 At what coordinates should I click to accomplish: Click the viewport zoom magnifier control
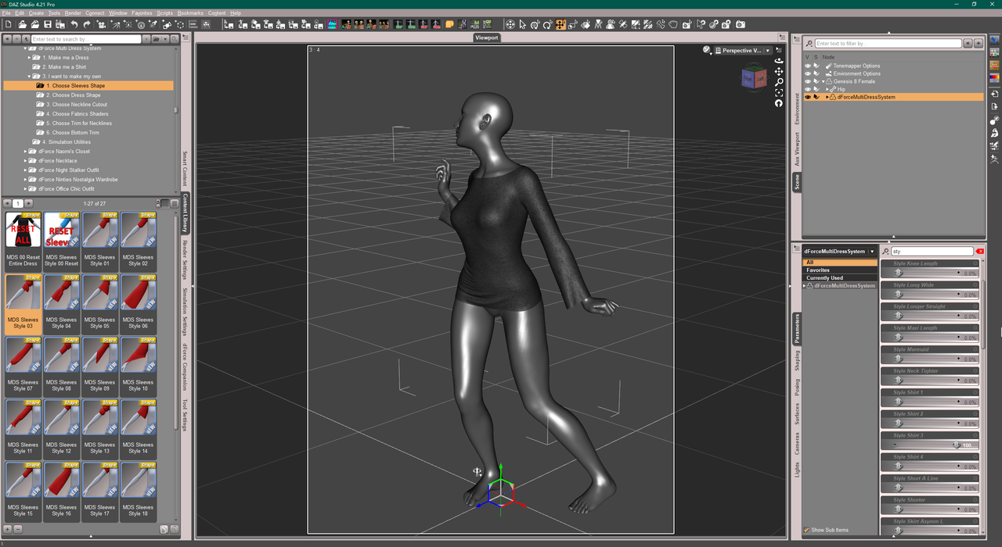779,82
